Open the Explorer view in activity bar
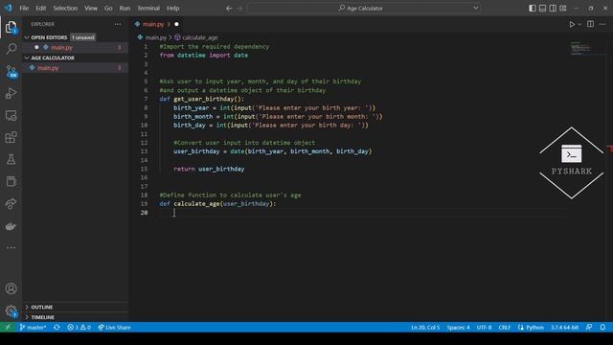 click(x=11, y=28)
